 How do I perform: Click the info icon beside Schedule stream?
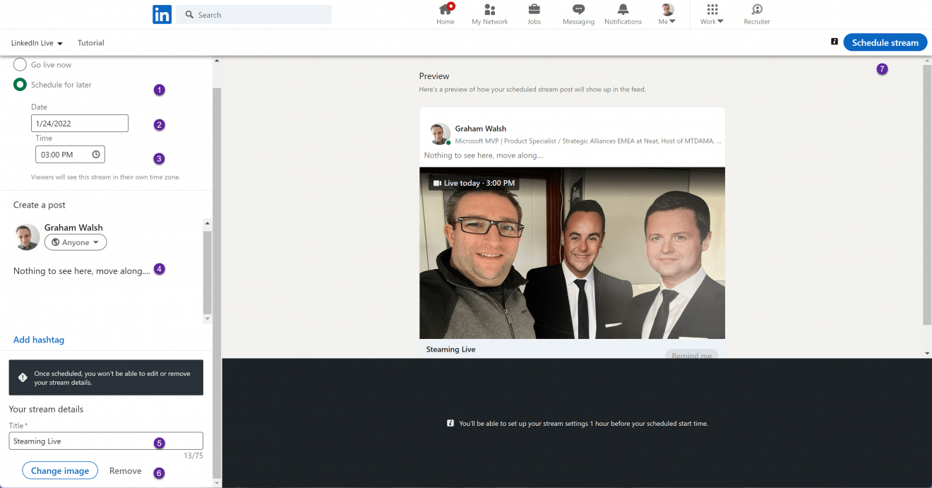(835, 42)
